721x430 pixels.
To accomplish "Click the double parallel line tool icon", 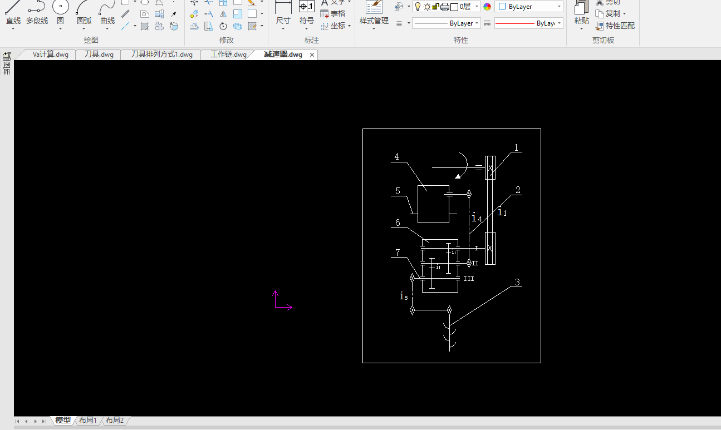I will [x=126, y=14].
